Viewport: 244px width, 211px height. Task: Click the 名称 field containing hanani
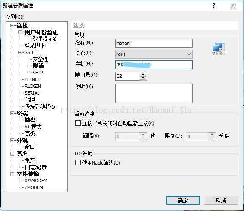[x=154, y=43]
